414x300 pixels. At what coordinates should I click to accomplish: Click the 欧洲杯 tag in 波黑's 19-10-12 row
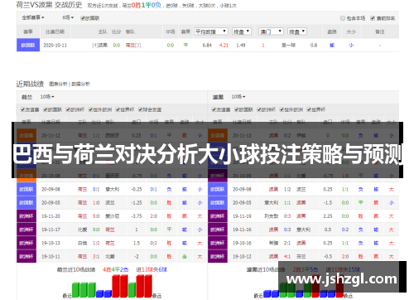tap(218, 256)
